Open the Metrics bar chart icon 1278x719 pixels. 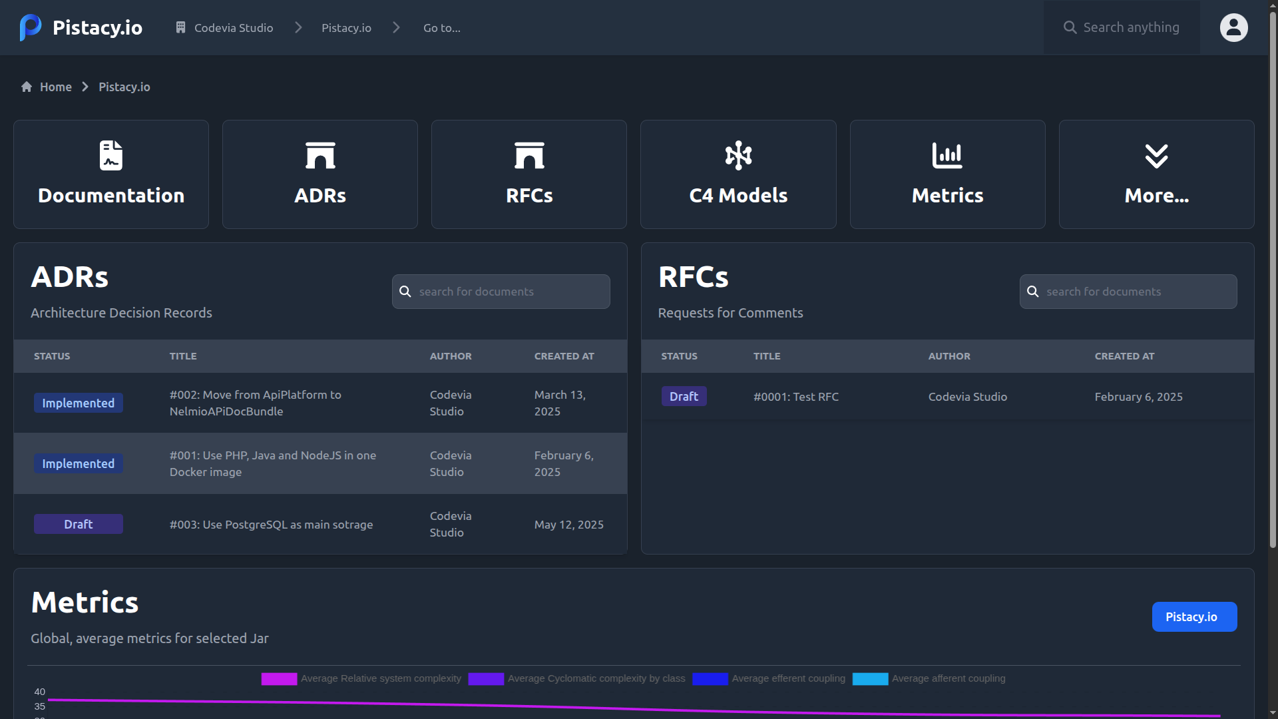coord(947,156)
